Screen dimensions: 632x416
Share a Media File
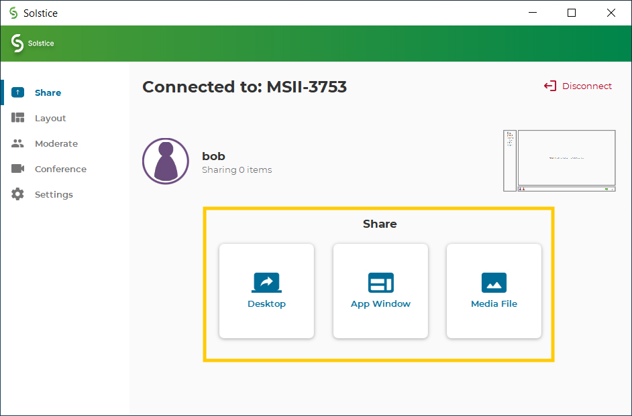pos(494,291)
